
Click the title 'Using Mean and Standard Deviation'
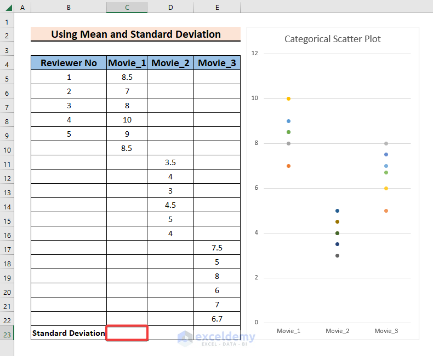pos(135,34)
